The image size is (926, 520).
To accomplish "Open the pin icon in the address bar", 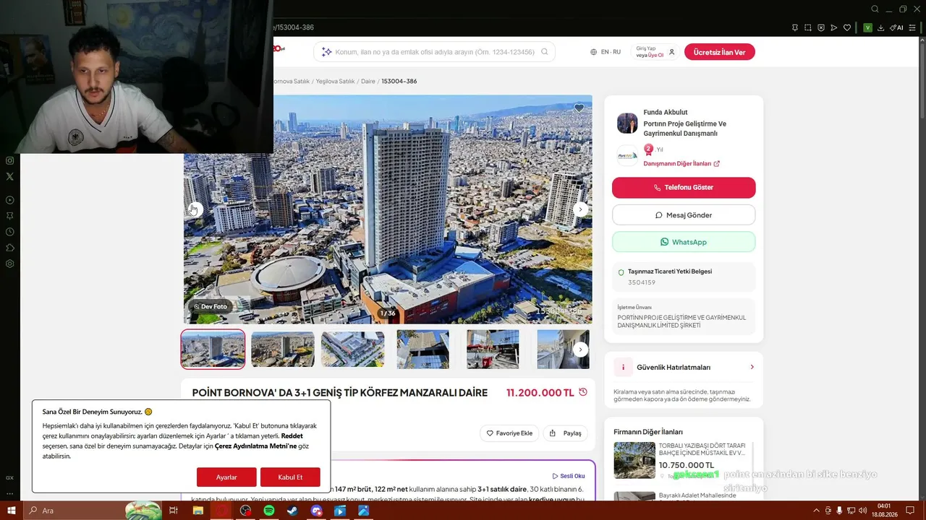I will pyautogui.click(x=795, y=27).
